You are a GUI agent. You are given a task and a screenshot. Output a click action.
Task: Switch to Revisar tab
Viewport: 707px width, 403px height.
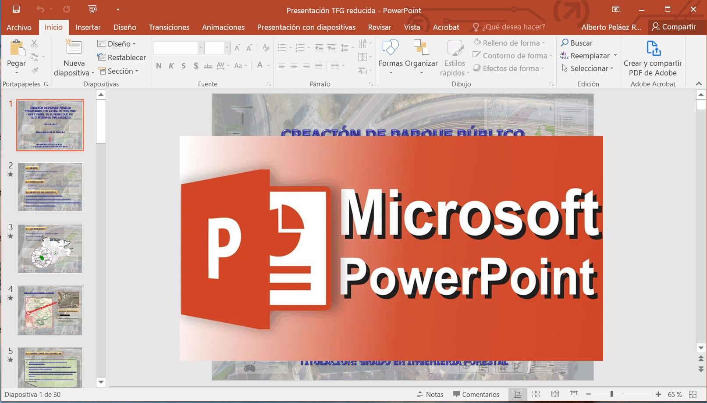click(380, 27)
